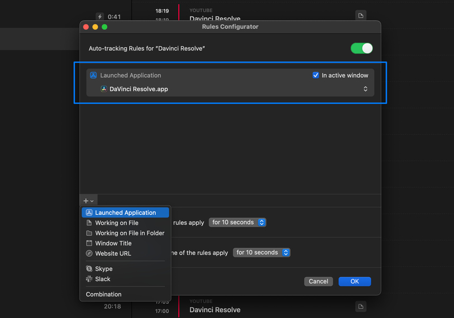Cancel the Rules Configurator dialog
The height and width of the screenshot is (318, 454).
318,281
